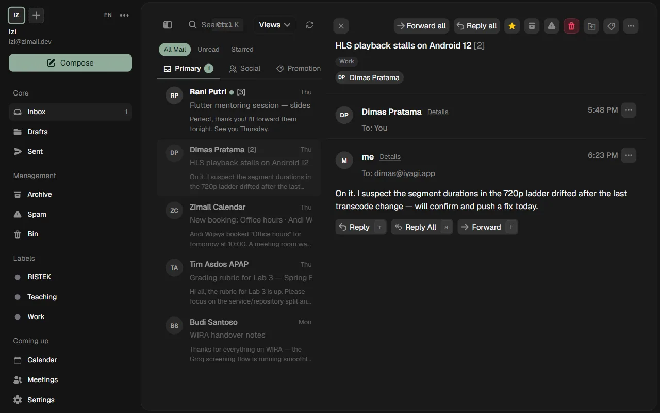Add a new account with plus icon

pyautogui.click(x=36, y=15)
